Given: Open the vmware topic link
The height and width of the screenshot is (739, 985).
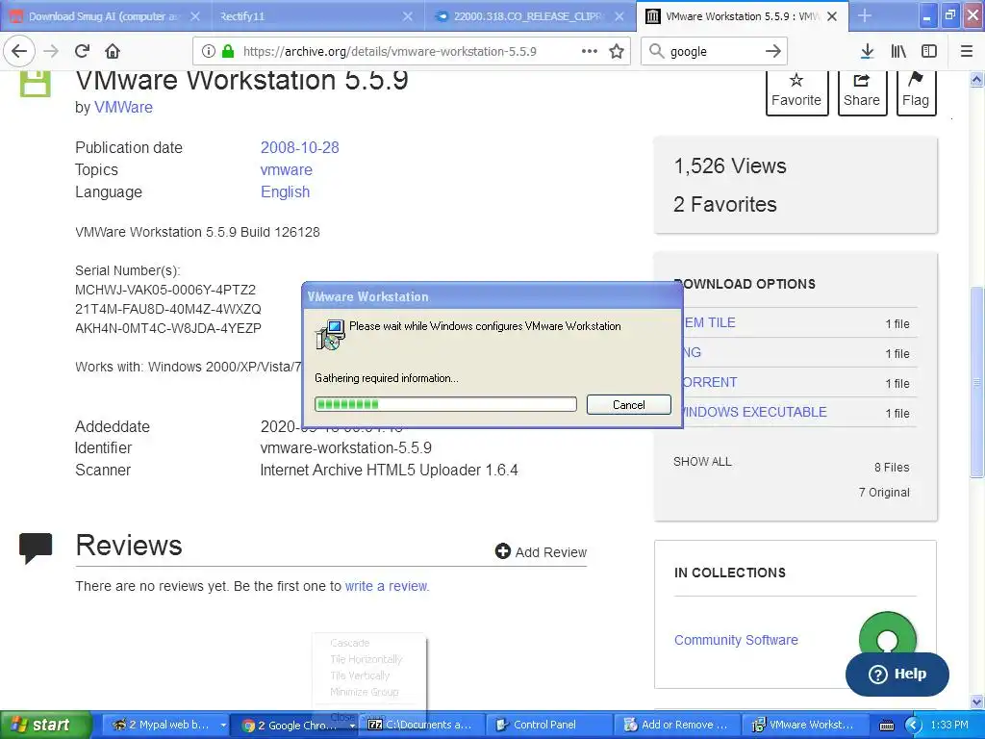Looking at the screenshot, I should [287, 169].
